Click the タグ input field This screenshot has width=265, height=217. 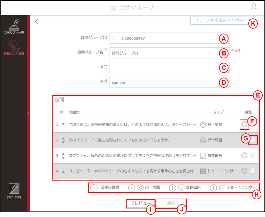coord(170,82)
